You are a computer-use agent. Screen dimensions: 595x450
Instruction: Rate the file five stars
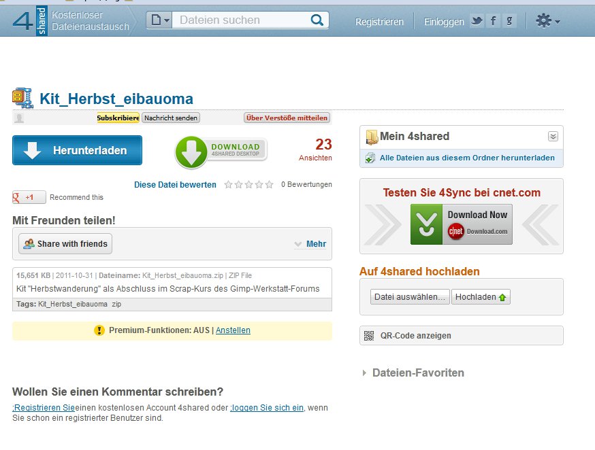[x=270, y=184]
